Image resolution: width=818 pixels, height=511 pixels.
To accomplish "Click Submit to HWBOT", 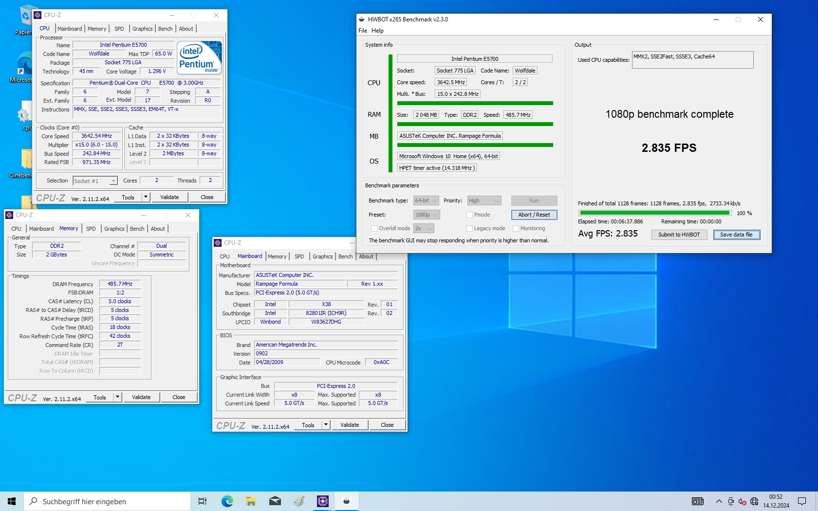I will [x=679, y=235].
